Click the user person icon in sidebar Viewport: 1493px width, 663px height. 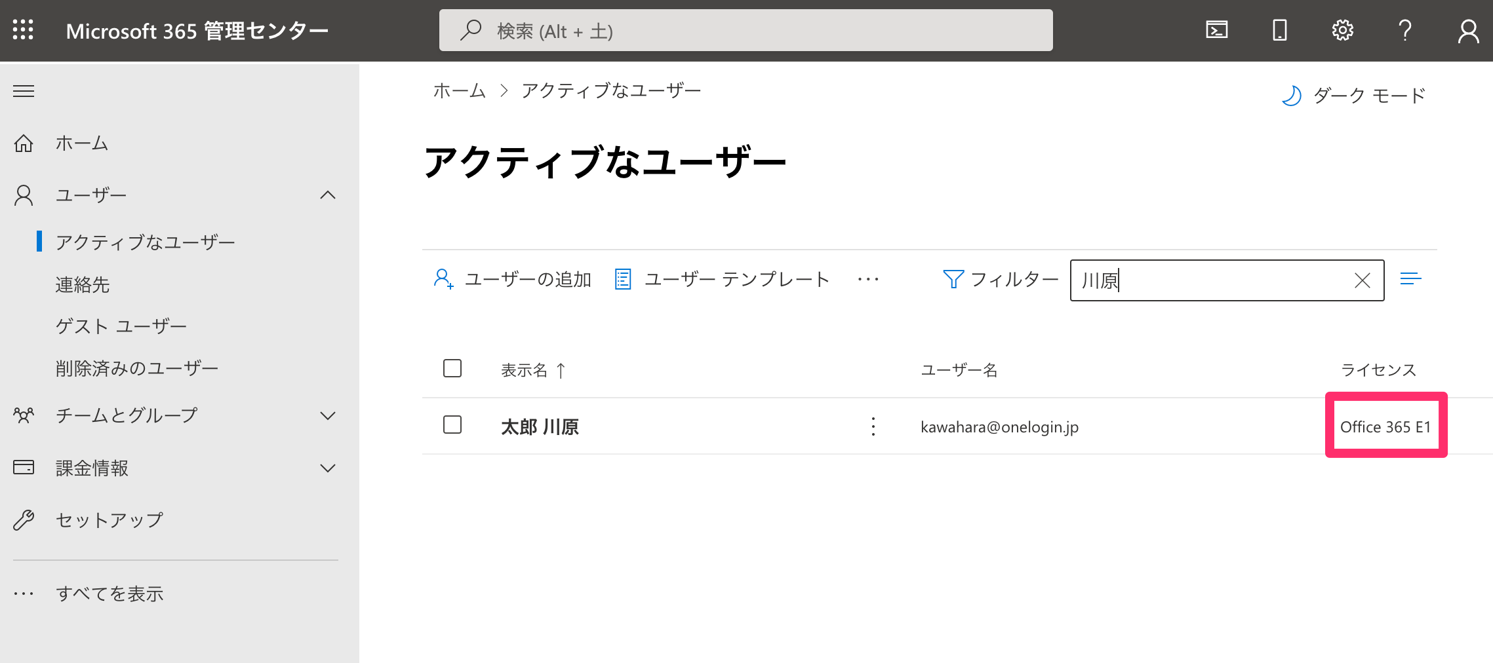(x=24, y=195)
